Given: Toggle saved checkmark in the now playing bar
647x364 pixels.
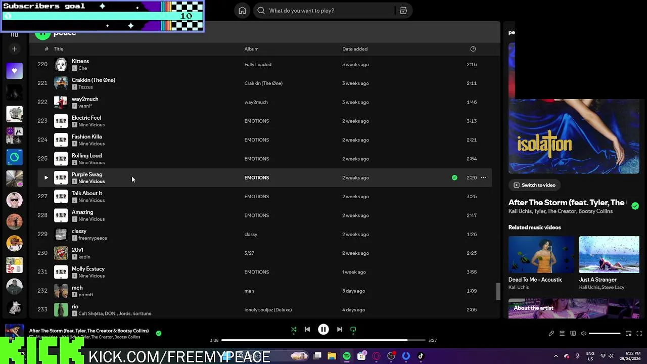Looking at the screenshot, I should click(159, 333).
